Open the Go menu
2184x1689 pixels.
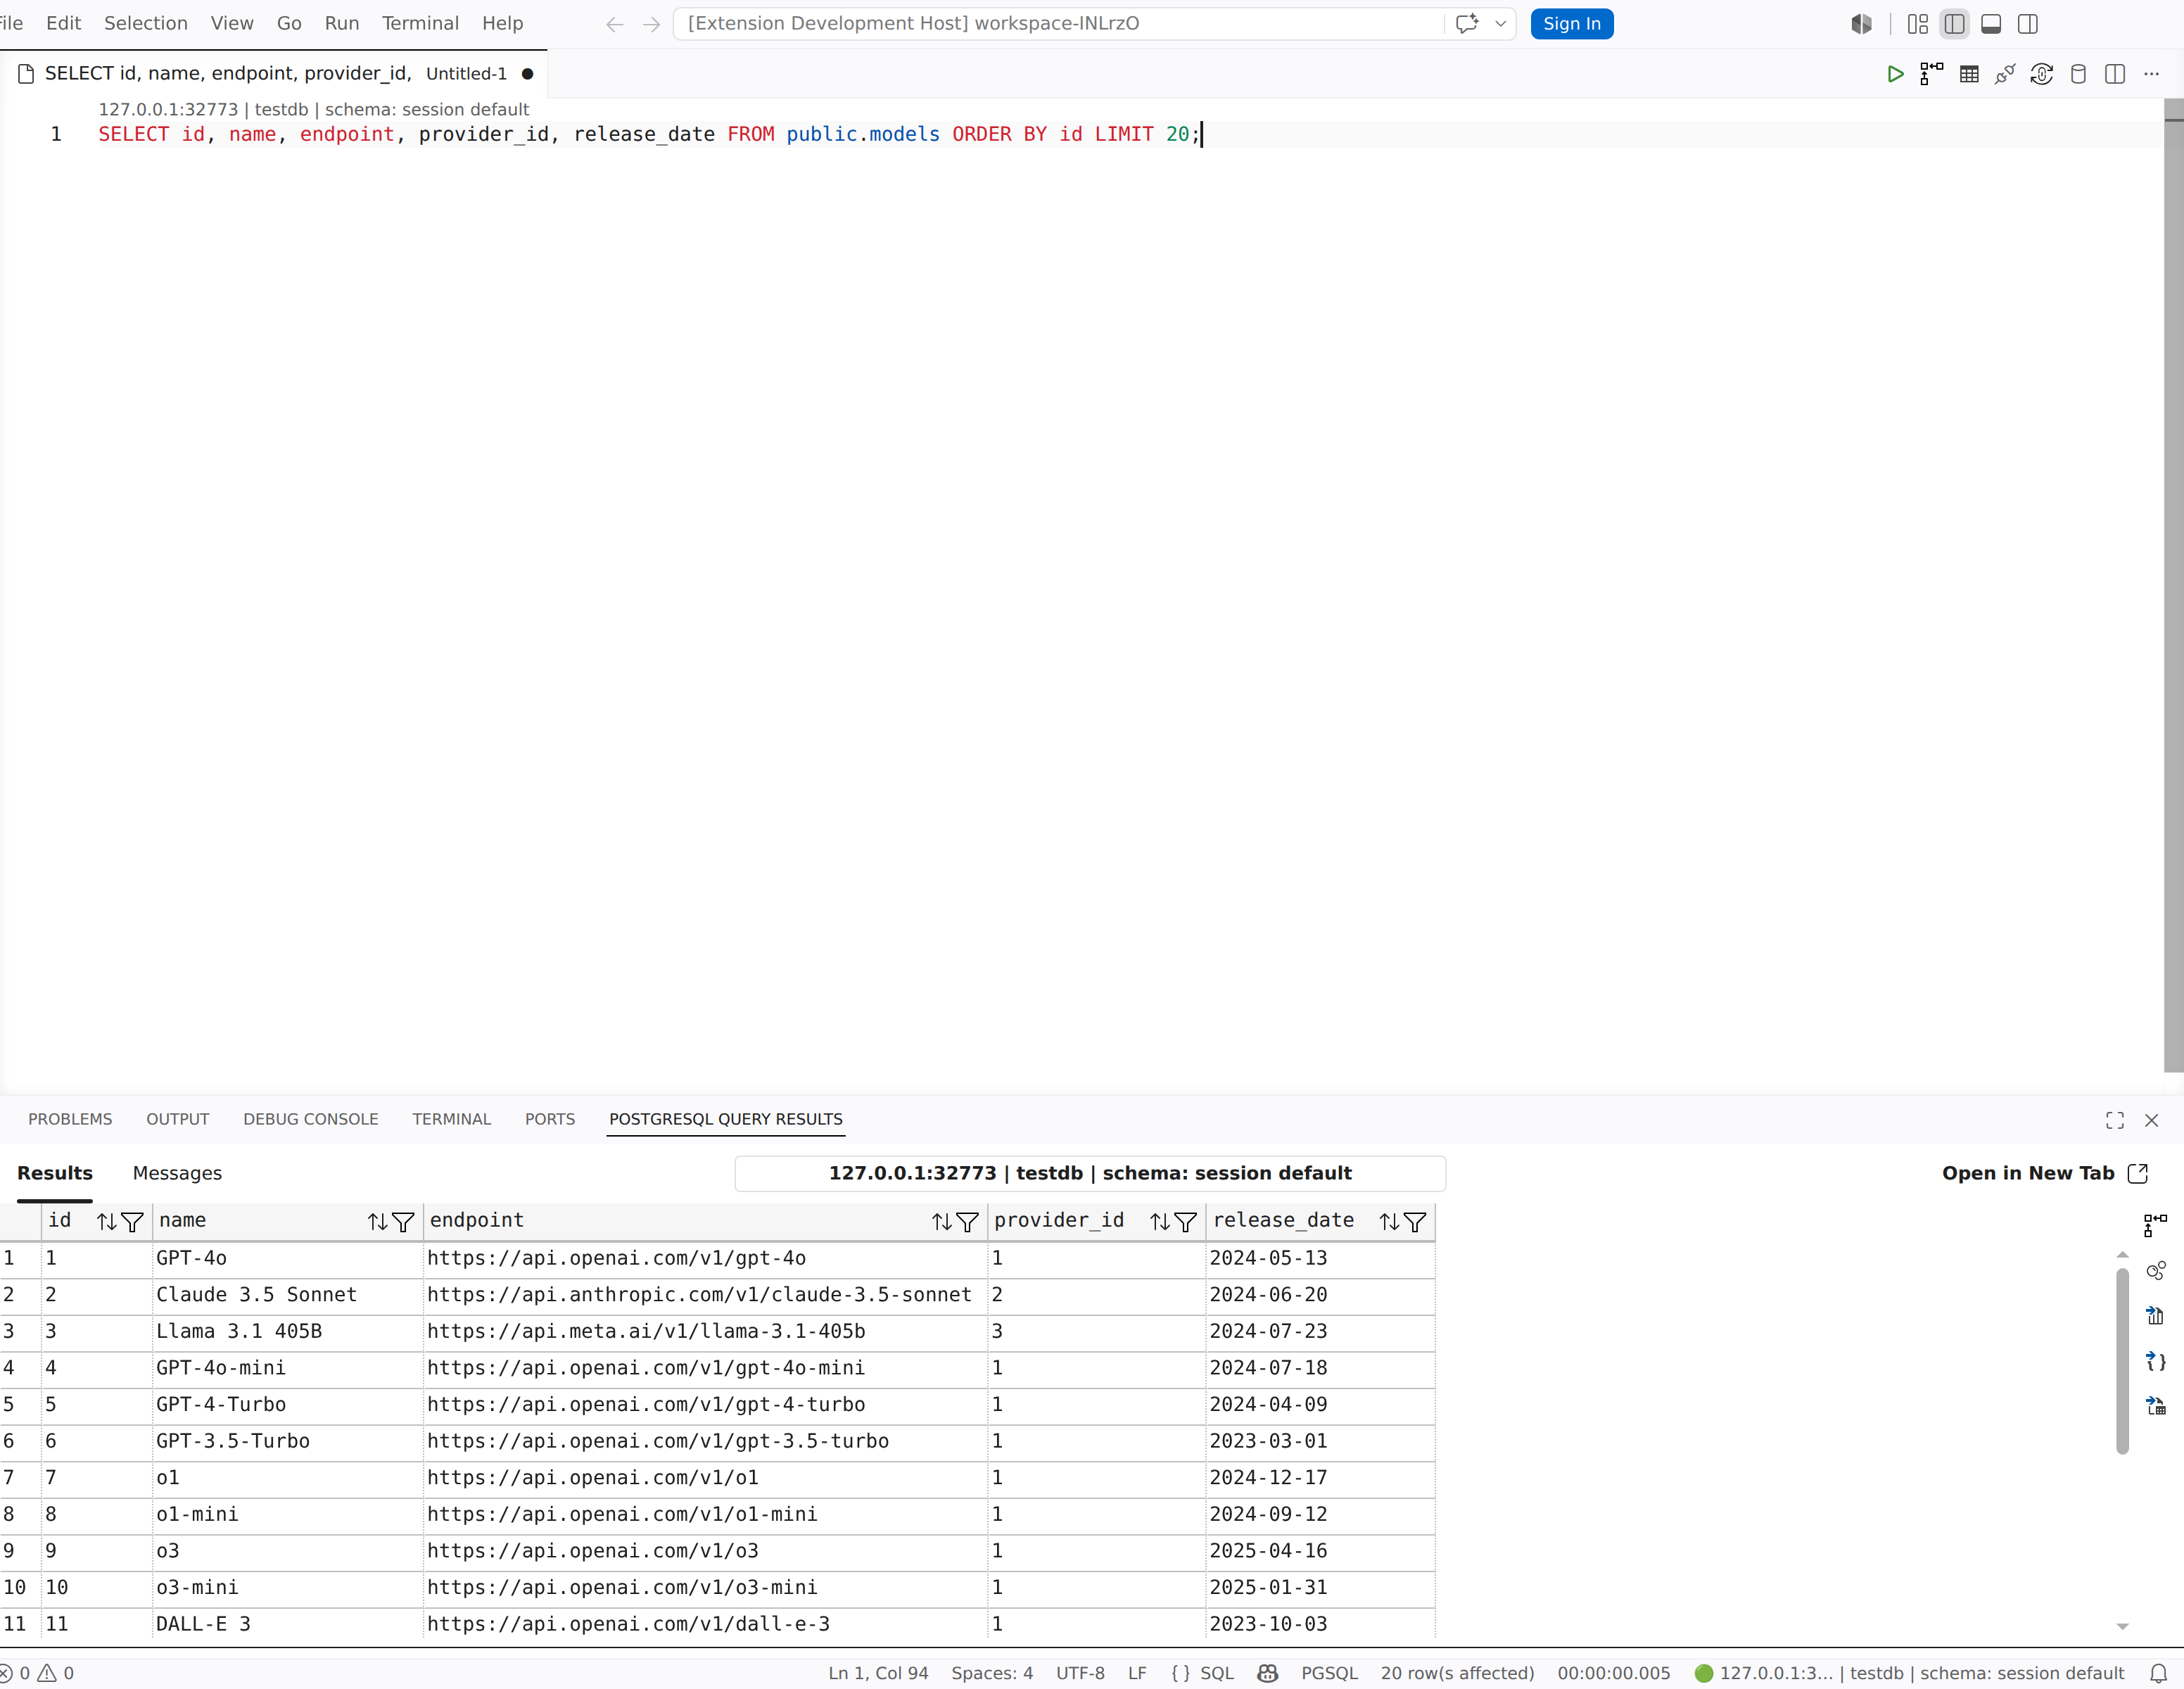point(289,23)
